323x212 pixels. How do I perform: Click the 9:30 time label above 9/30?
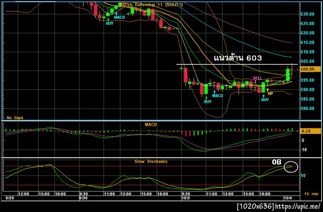(83, 194)
